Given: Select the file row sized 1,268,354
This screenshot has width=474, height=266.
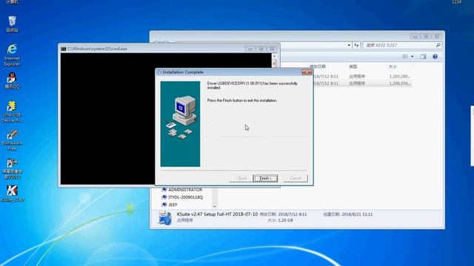Looking at the screenshot, I should 362,83.
